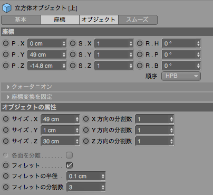Click the stepper arrows of フィレットの分割数

tap(103, 187)
